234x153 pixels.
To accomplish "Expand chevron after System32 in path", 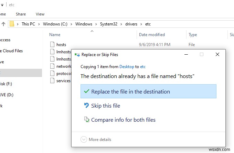I will pyautogui.click(x=121, y=24).
